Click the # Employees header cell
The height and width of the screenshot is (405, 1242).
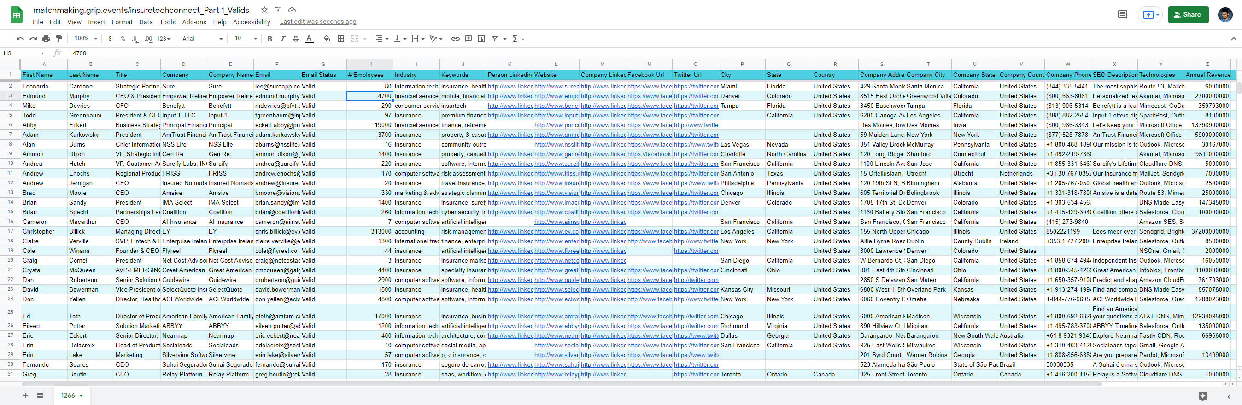(x=370, y=75)
